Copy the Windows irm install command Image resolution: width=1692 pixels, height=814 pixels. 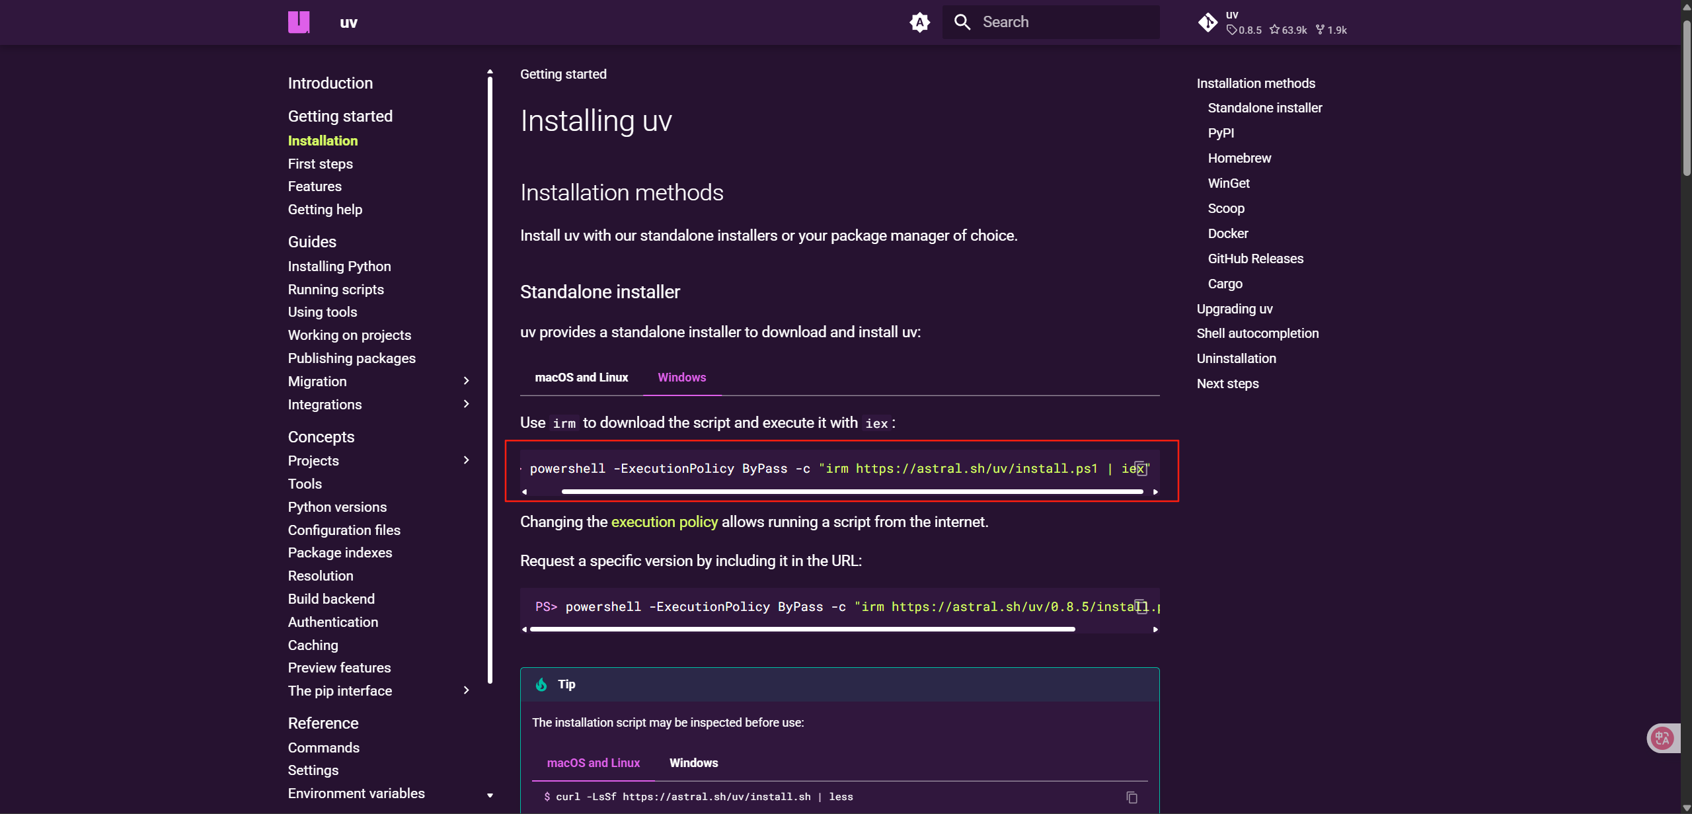[1140, 468]
